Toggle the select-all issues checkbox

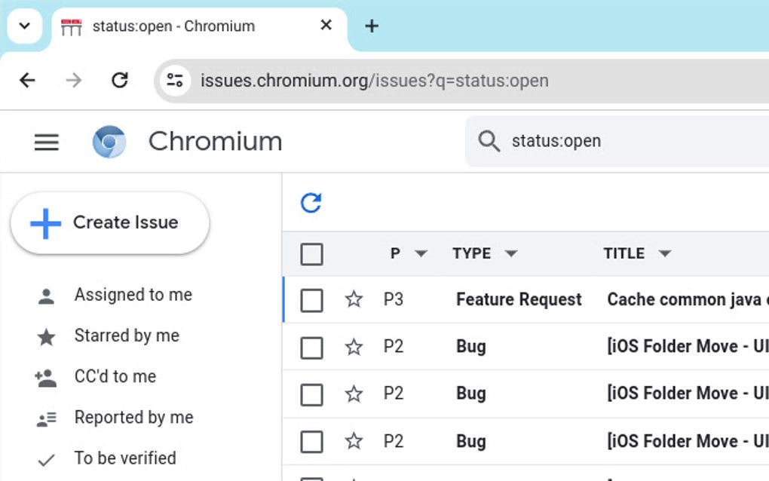[311, 254]
